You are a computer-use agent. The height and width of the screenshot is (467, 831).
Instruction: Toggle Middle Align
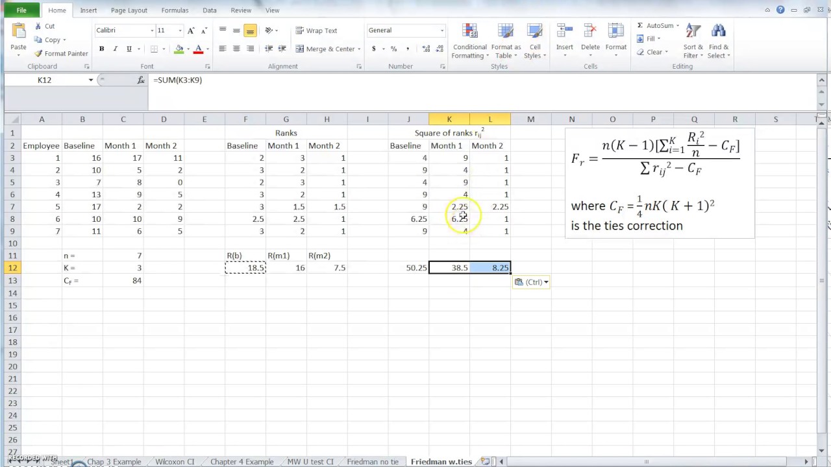pyautogui.click(x=236, y=30)
